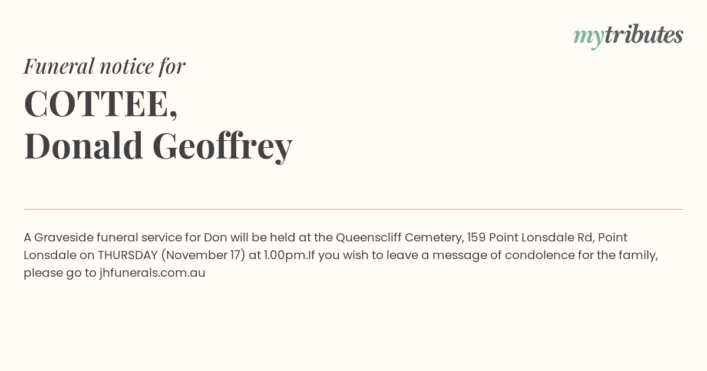This screenshot has width=707, height=371.
Task: Click the word "Geoffrey" in the title
Action: (x=222, y=146)
